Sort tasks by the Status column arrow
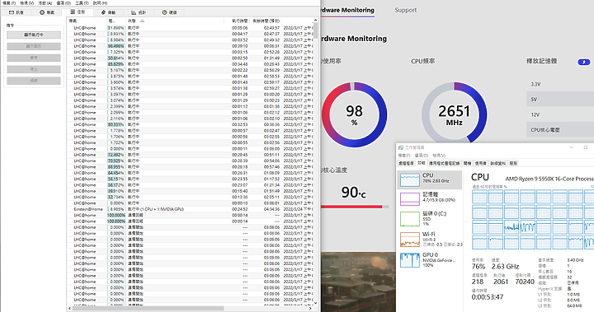 click(x=142, y=21)
